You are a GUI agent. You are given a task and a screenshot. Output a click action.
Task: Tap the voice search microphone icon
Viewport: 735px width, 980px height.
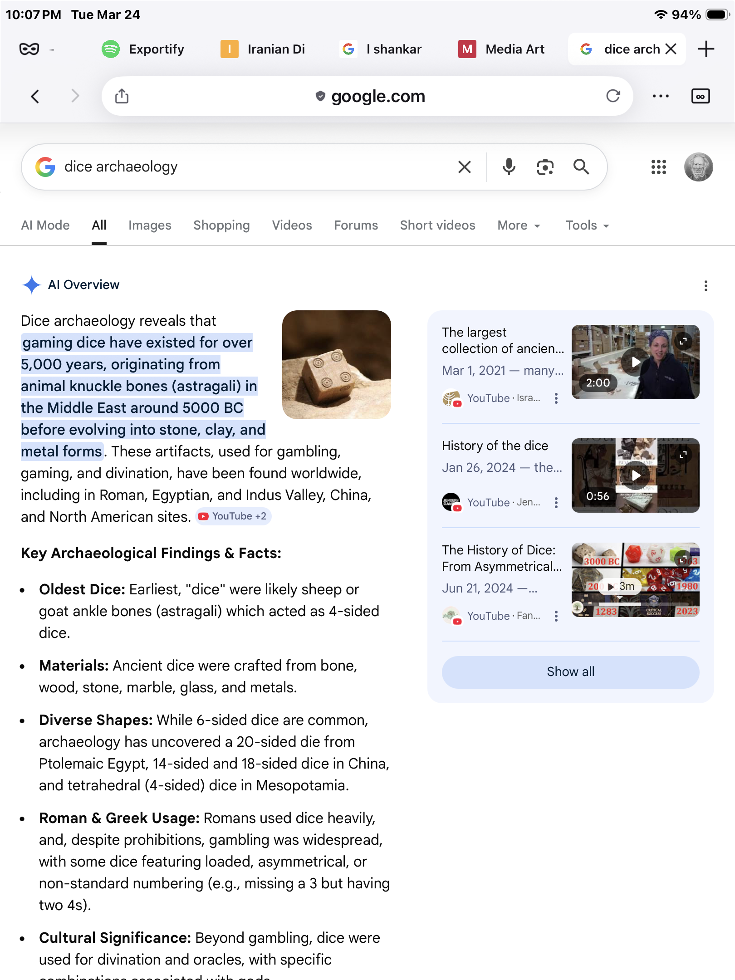tap(509, 167)
